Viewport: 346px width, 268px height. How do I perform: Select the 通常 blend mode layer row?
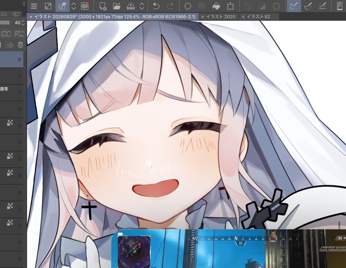point(12,92)
